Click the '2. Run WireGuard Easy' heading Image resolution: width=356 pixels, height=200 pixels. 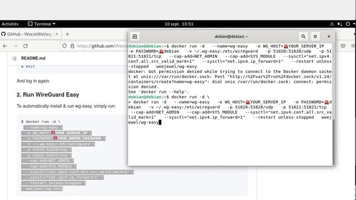pos(48,94)
